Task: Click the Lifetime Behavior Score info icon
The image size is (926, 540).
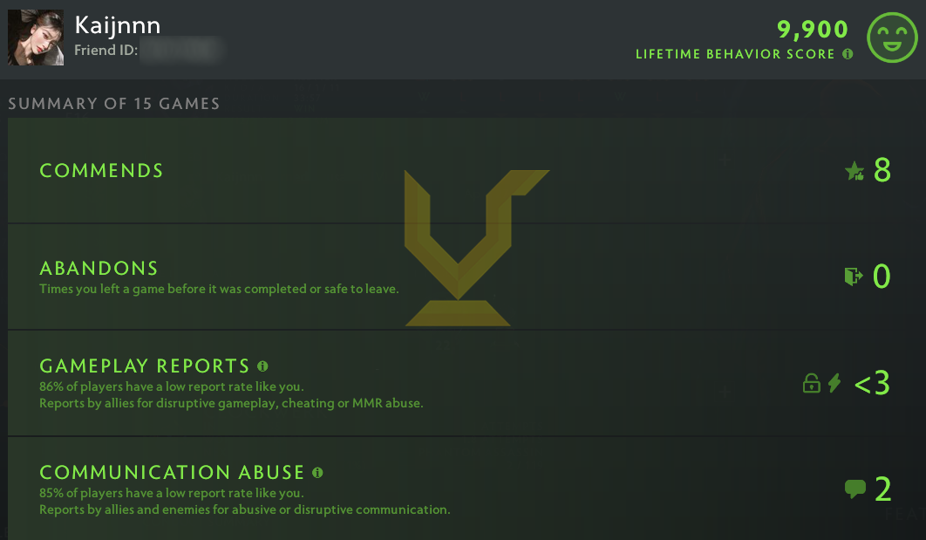Action: 848,54
